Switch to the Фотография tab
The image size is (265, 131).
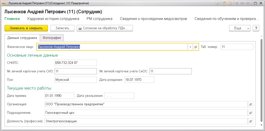pos(52,38)
